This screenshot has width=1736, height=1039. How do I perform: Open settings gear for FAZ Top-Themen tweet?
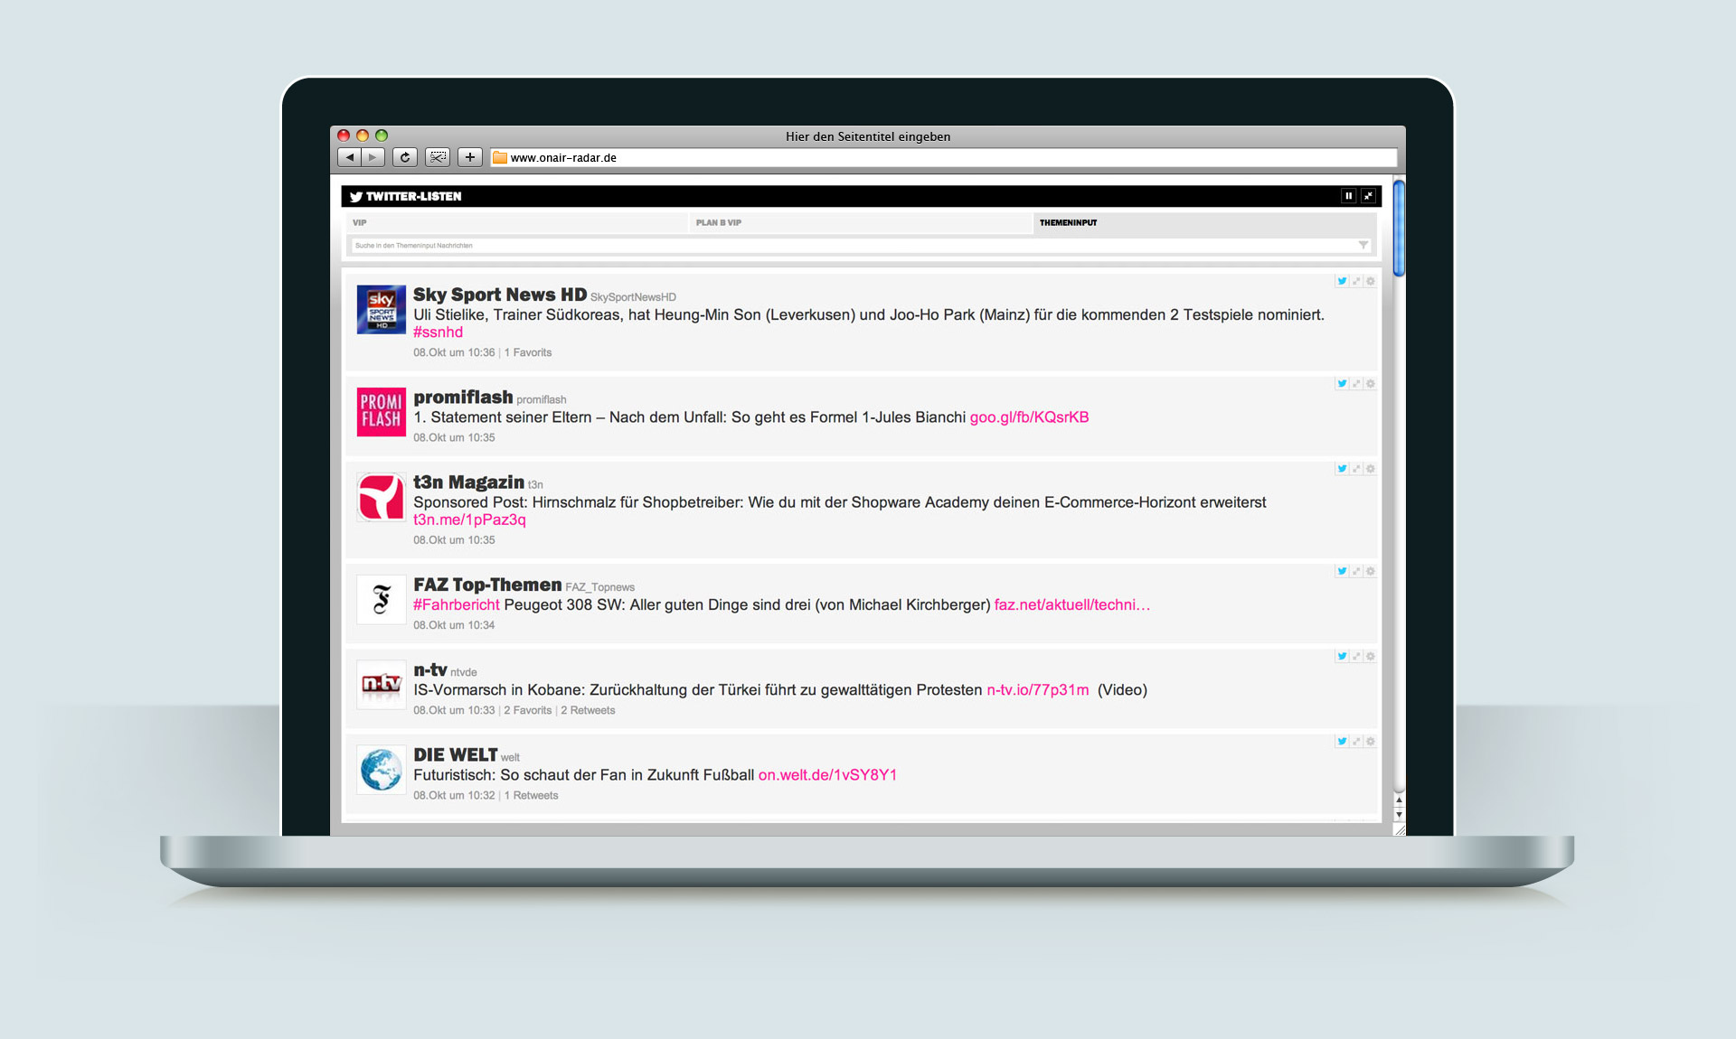click(x=1371, y=571)
